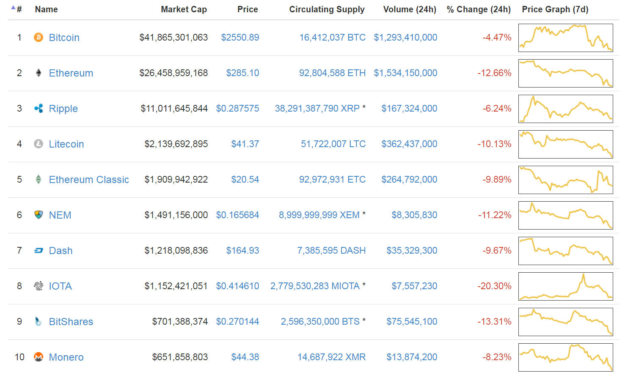Open Bitcoin price $2550.89 link

(240, 38)
